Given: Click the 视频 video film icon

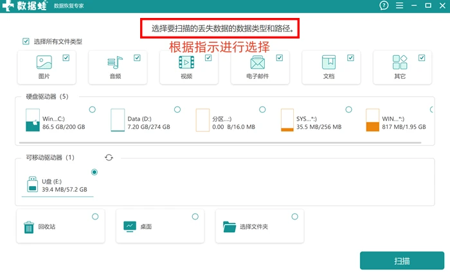Looking at the screenshot, I should (186, 62).
